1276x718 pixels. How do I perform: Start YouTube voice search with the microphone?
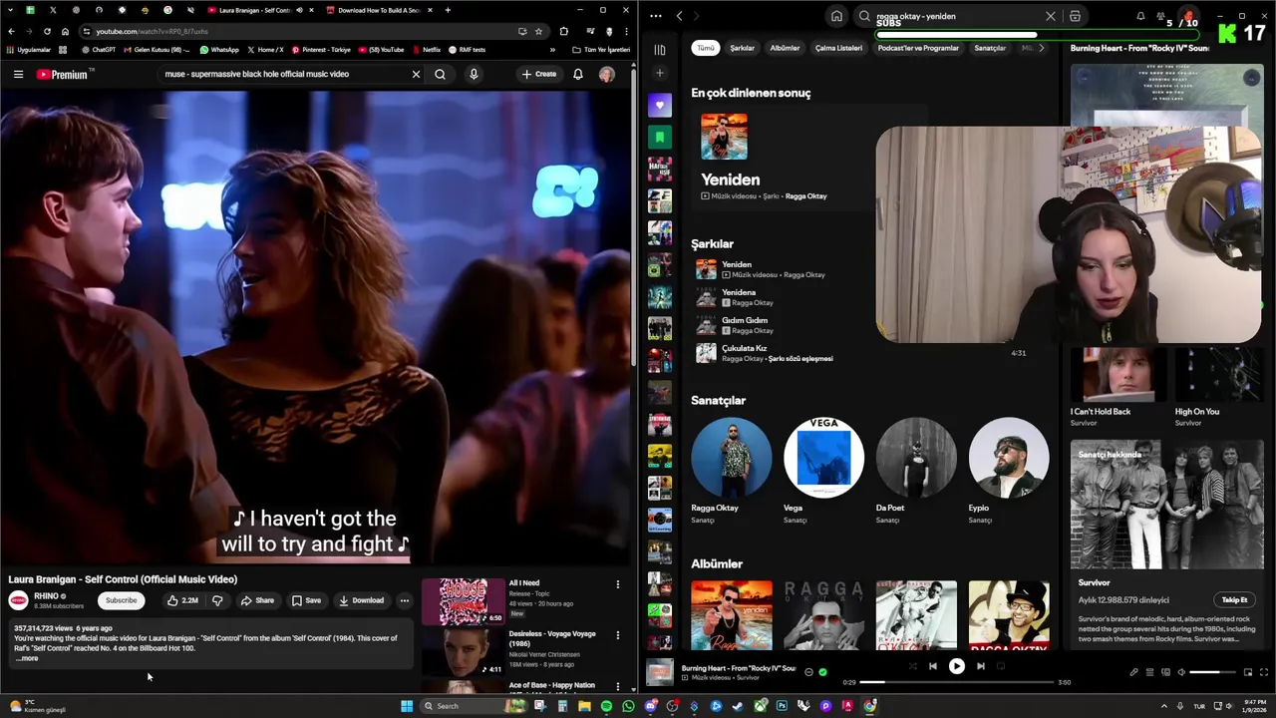(x=474, y=74)
